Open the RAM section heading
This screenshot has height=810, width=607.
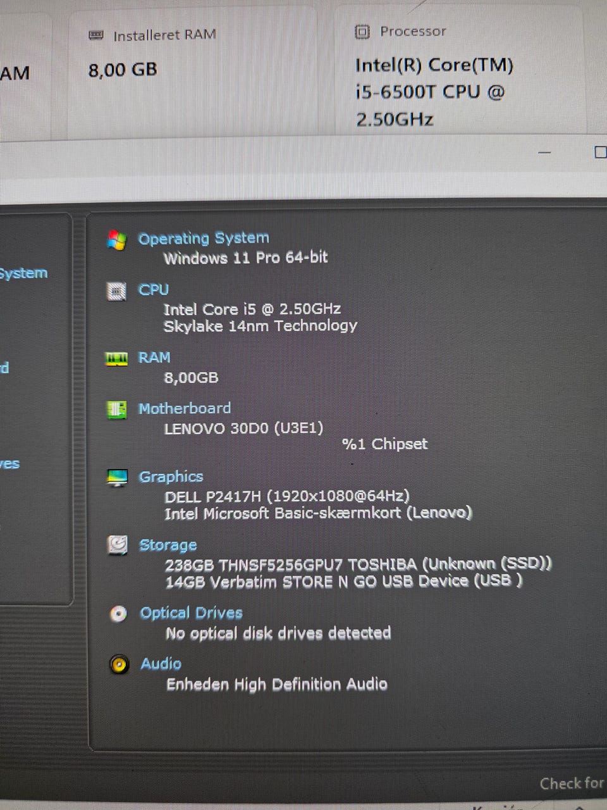coord(154,358)
